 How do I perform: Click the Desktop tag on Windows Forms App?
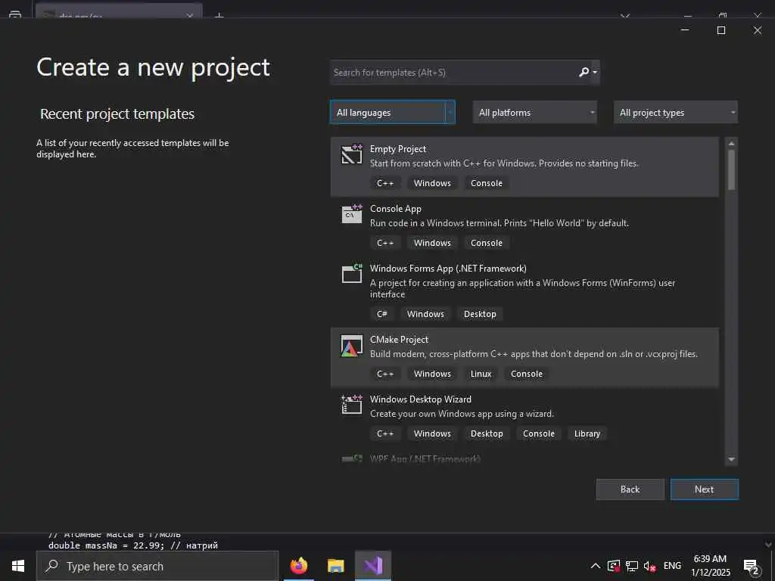(x=480, y=314)
